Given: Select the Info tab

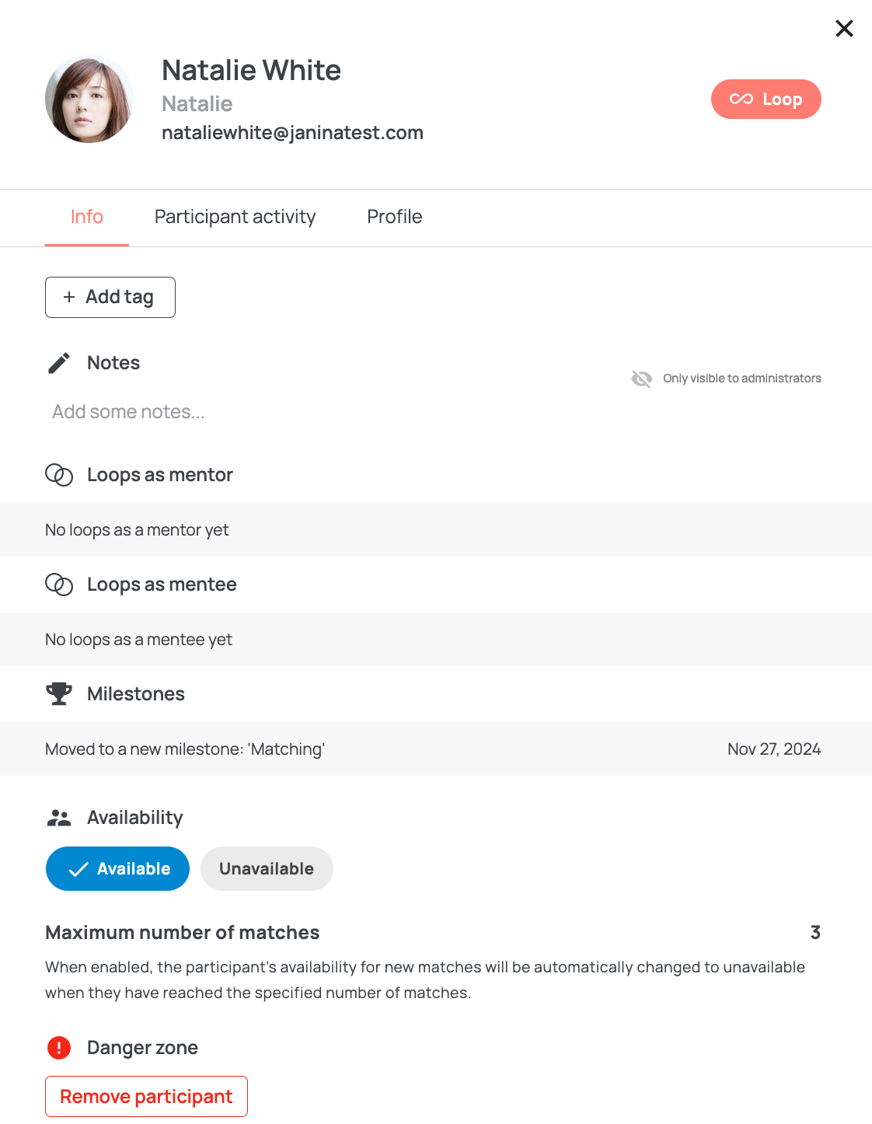Looking at the screenshot, I should click(x=87, y=217).
